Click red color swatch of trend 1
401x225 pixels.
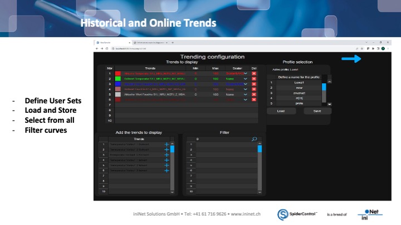118,73
